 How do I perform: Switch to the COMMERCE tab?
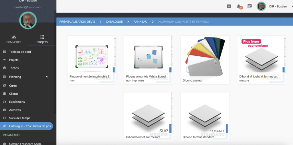coord(14,39)
